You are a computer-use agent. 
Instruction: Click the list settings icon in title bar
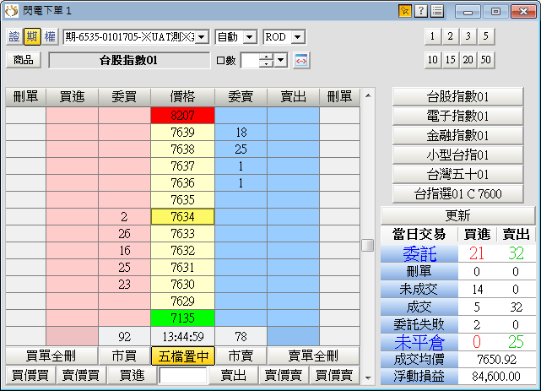(x=436, y=11)
